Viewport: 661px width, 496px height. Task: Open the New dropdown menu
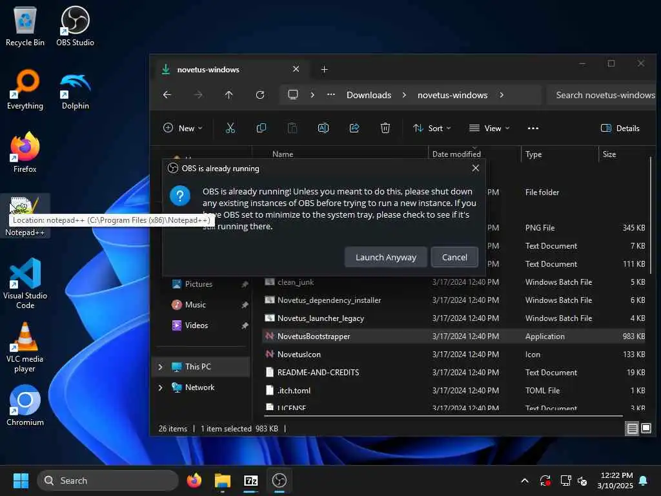[183, 128]
